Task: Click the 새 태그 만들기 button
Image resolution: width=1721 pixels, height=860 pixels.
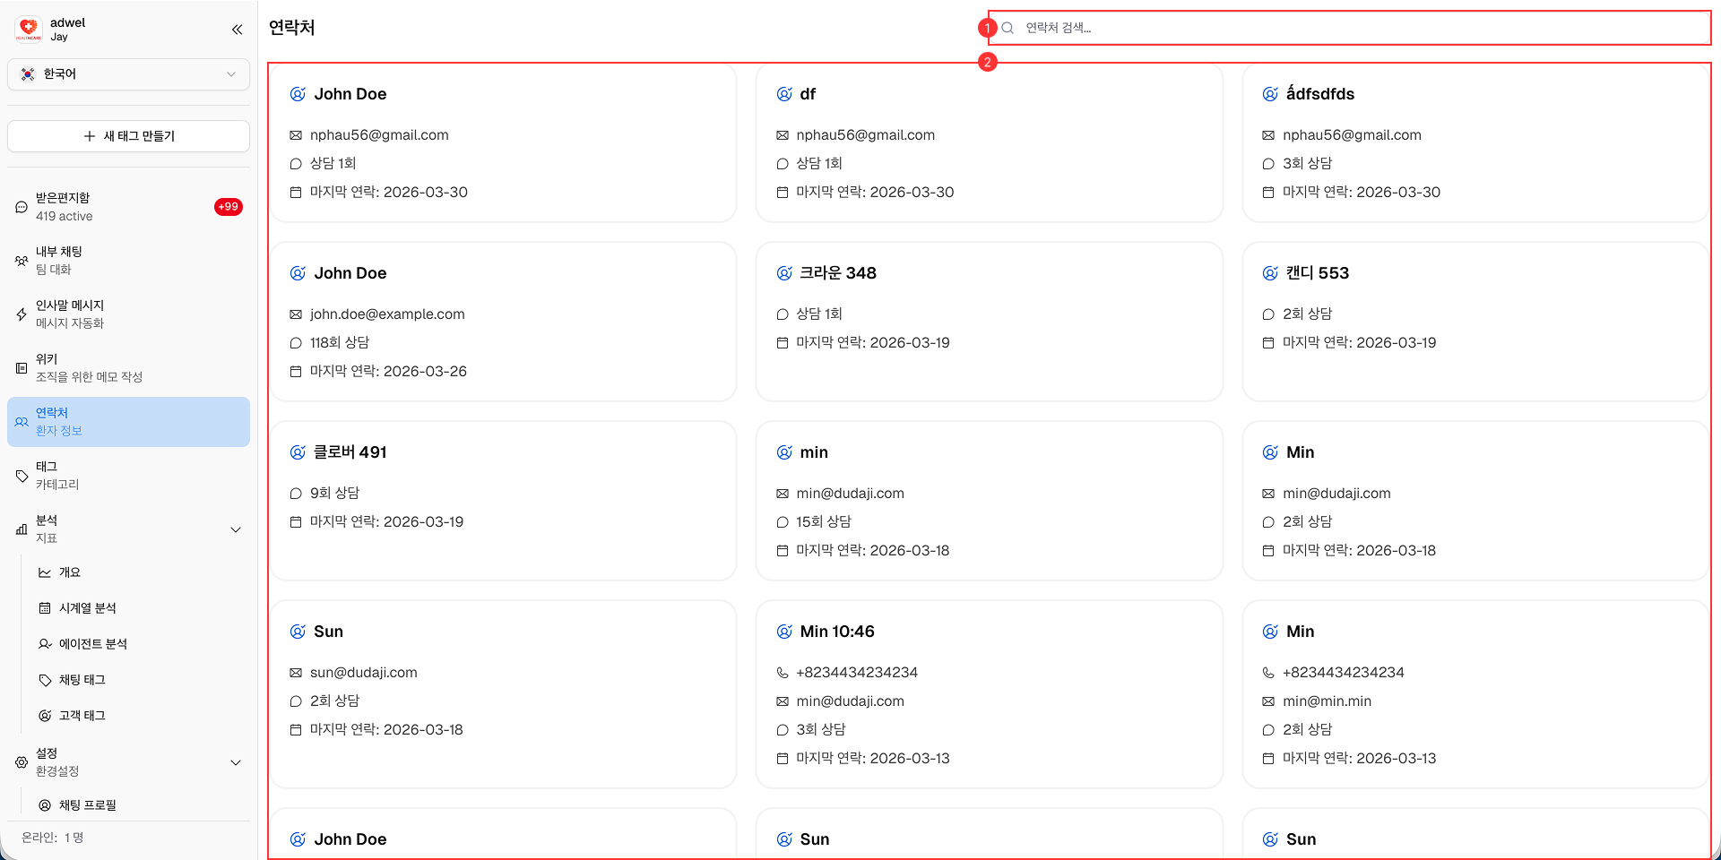Action: tap(128, 136)
